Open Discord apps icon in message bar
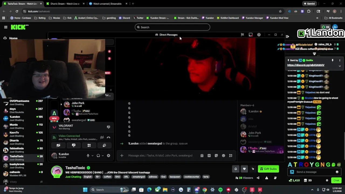 [231, 155]
